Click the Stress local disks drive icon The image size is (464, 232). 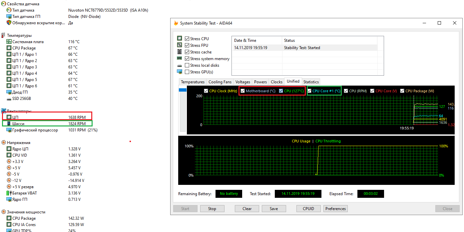pos(180,65)
